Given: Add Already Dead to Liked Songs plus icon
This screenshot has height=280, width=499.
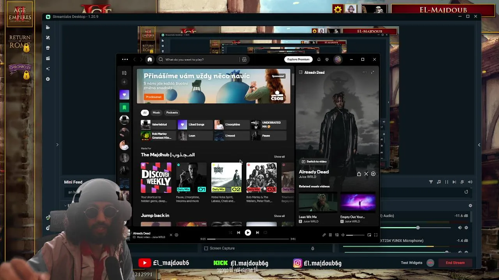Looking at the screenshot, I should tap(373, 174).
